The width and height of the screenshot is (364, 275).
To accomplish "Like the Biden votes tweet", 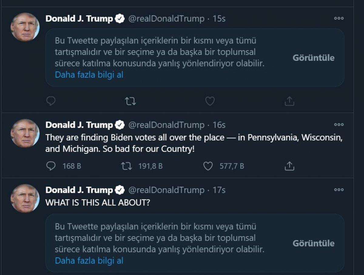I will coord(208,166).
